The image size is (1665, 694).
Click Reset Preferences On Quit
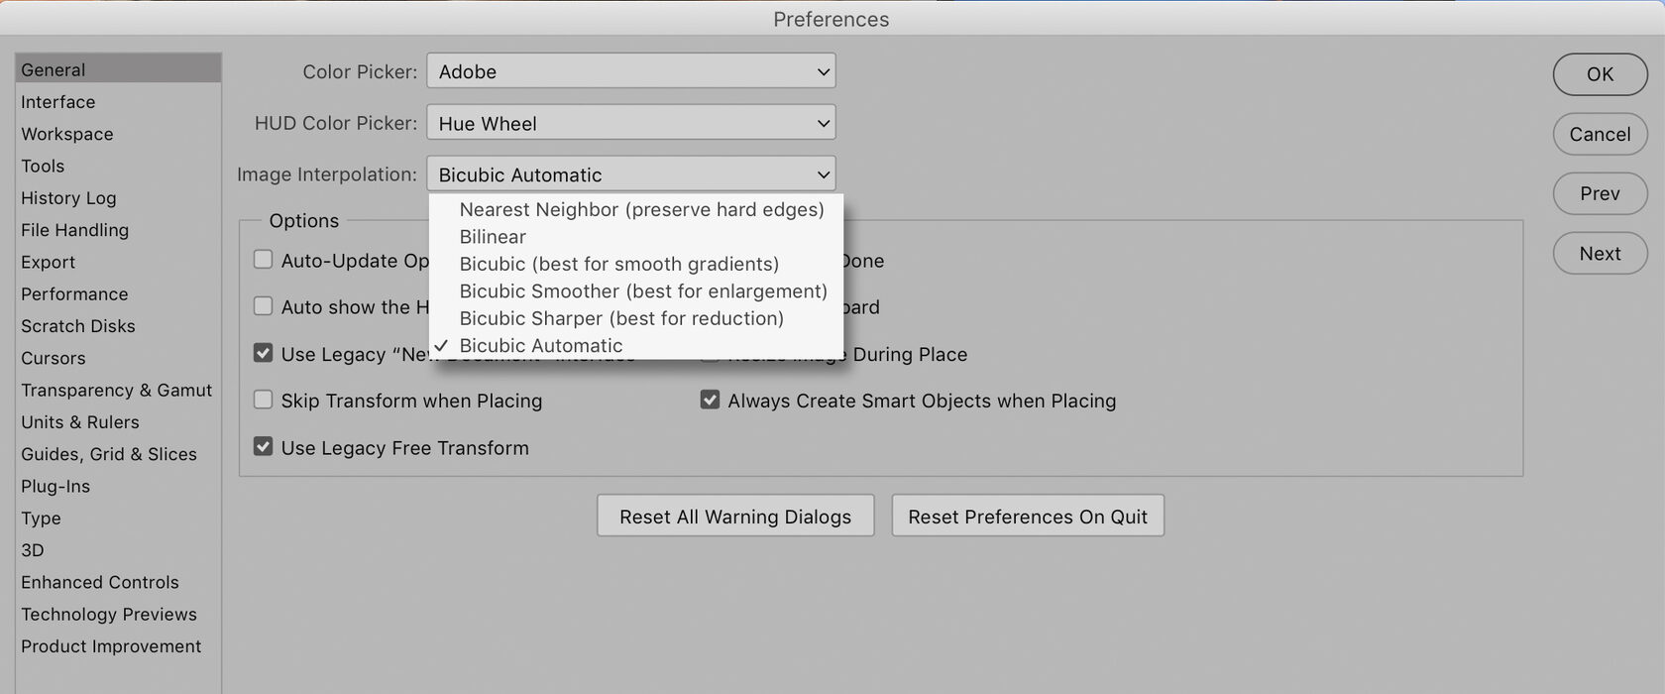1028,517
